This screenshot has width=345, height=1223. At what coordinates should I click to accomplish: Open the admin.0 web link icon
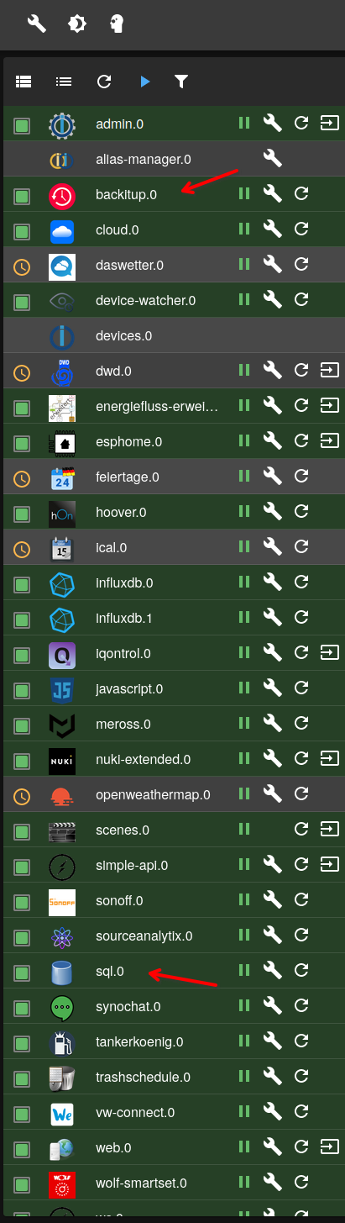tap(330, 124)
